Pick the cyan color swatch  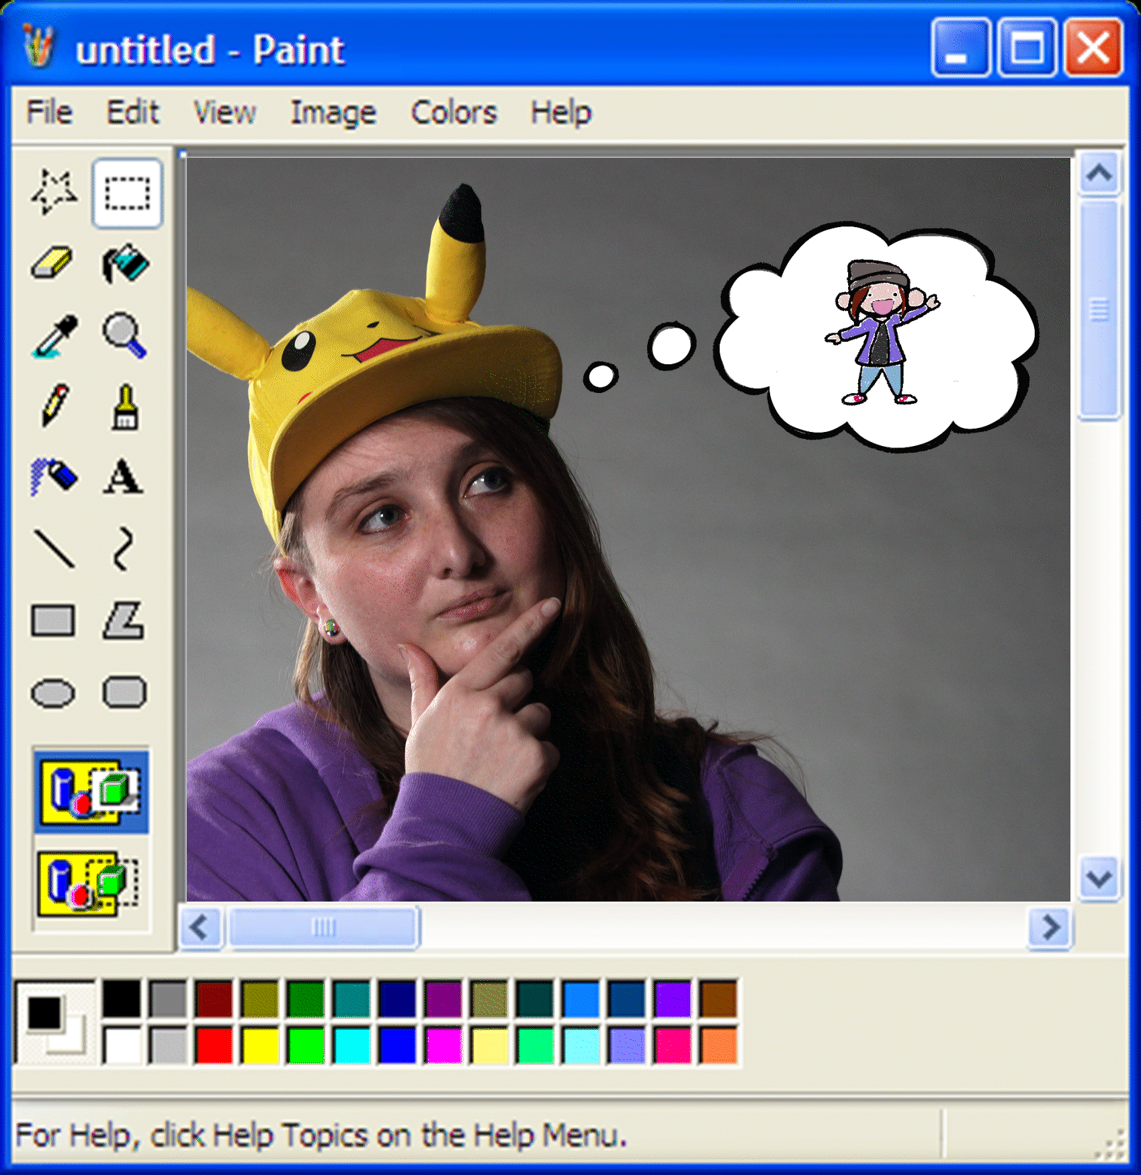point(351,1045)
